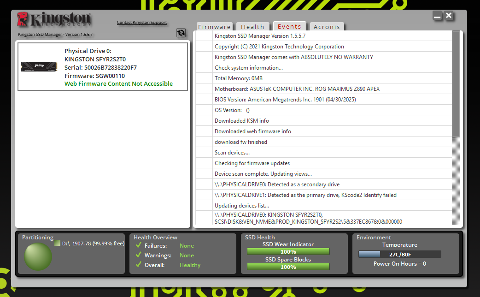Select PHYSICALDRIVE0 'Detected as a secondary drive' row

click(324, 184)
